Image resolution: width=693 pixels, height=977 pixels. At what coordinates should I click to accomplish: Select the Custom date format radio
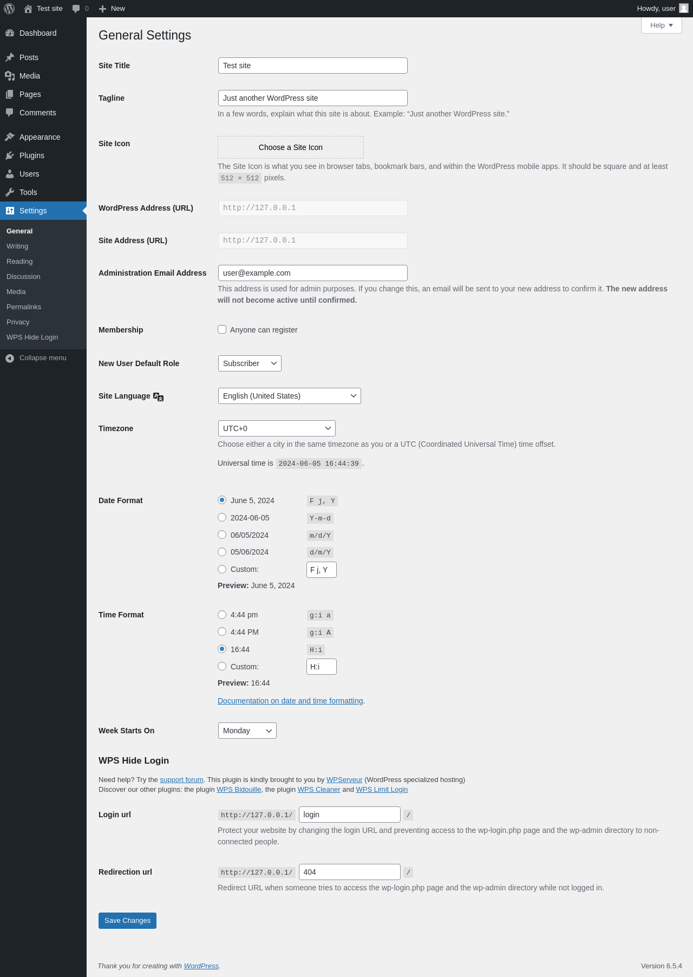click(x=222, y=569)
